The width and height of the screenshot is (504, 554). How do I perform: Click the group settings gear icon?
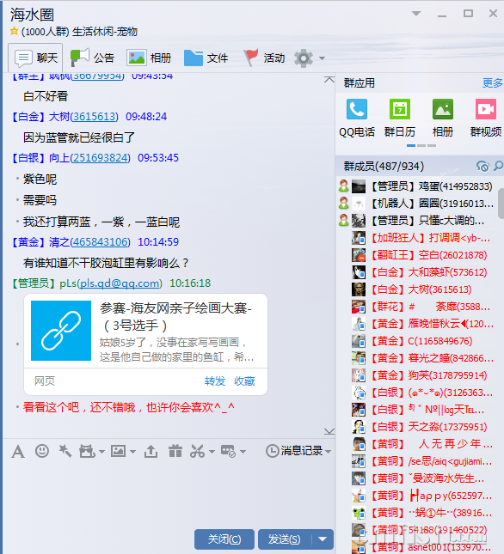click(304, 58)
